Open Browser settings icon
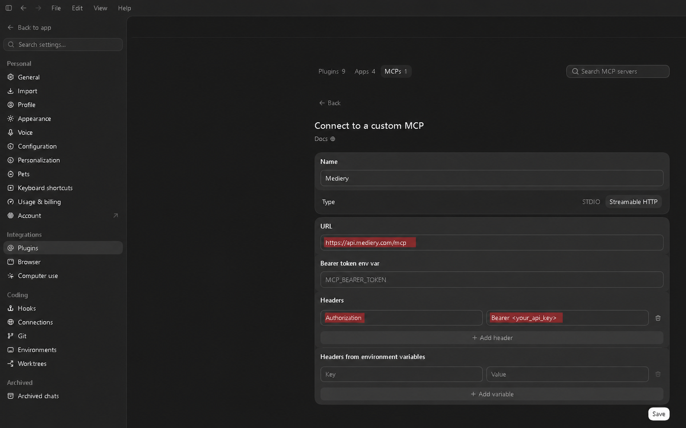 point(11,262)
